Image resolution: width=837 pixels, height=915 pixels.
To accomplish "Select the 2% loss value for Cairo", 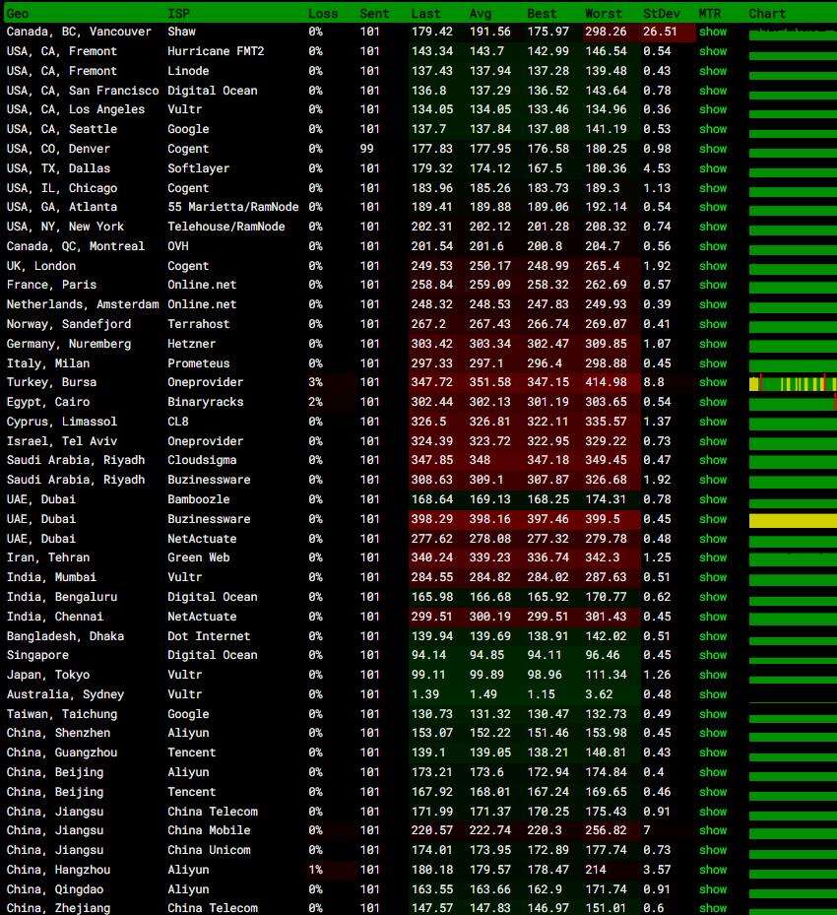I will (x=315, y=402).
